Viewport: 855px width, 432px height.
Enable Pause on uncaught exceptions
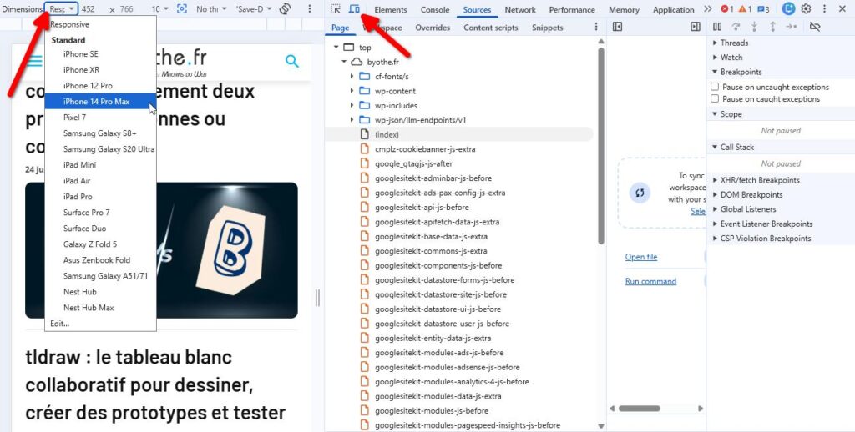pos(715,87)
